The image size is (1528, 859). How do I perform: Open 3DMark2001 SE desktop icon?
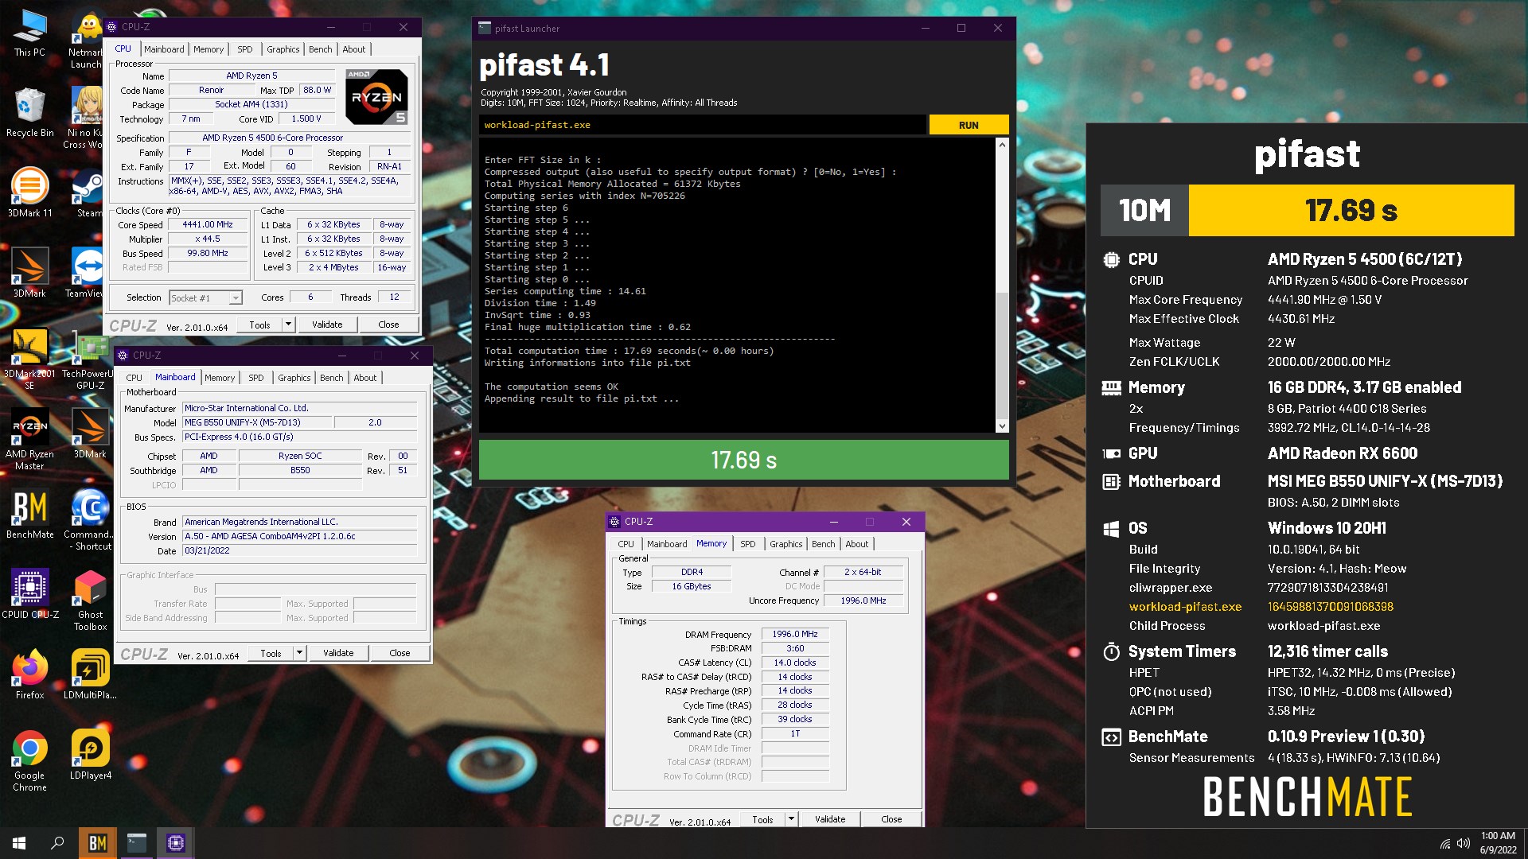click(29, 358)
